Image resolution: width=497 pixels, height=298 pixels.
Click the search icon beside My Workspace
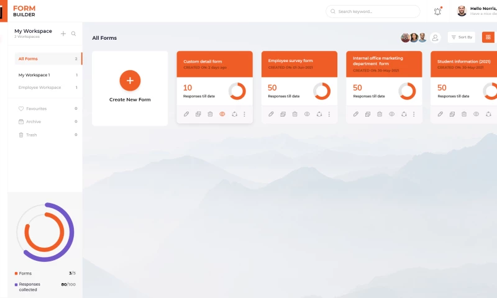(73, 34)
